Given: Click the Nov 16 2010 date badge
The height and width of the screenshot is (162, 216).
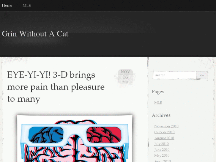Looking at the screenshot, I should pyautogui.click(x=125, y=77).
